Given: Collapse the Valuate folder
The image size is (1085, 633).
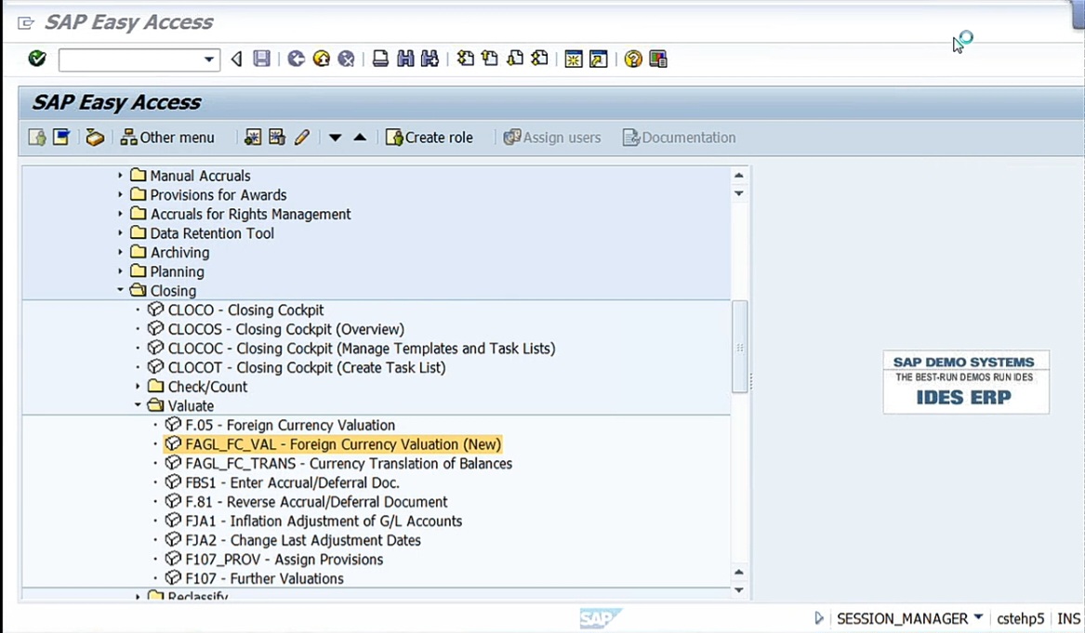Looking at the screenshot, I should tap(138, 404).
